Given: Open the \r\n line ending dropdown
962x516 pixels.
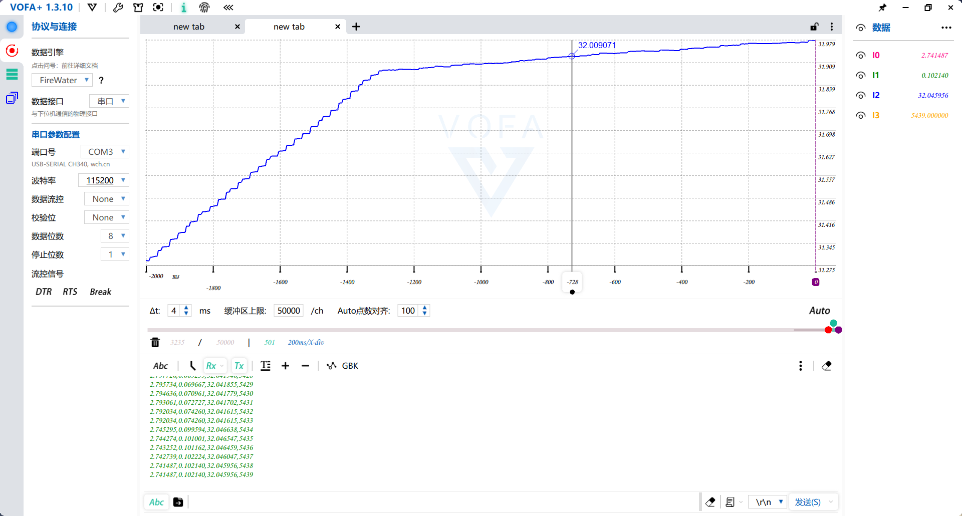Looking at the screenshot, I should point(767,502).
